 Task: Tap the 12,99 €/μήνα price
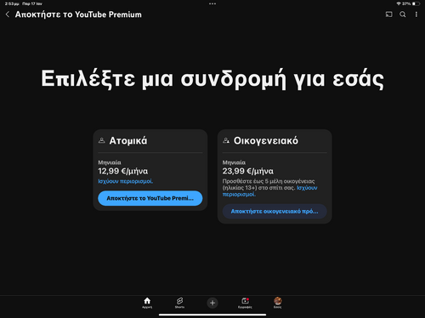click(122, 171)
